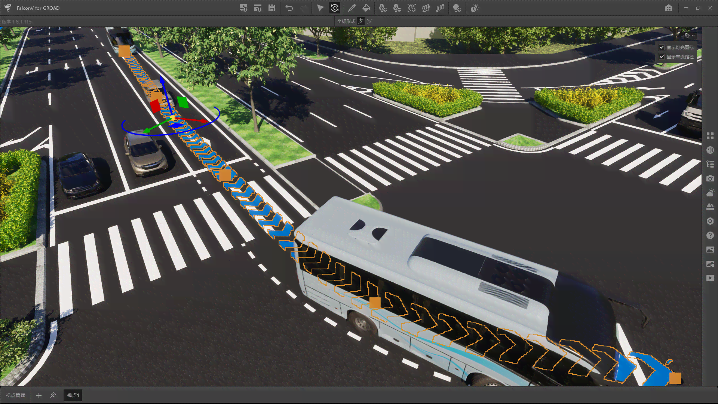Click the home building icon in title bar
The width and height of the screenshot is (718, 404).
pos(669,8)
